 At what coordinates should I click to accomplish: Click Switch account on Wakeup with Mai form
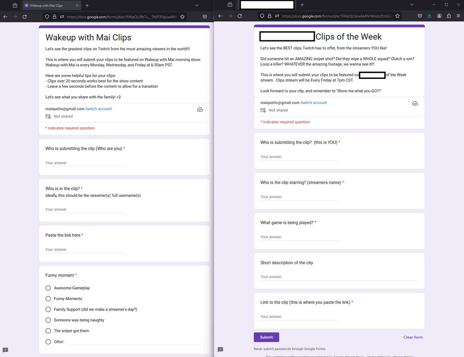(99, 109)
